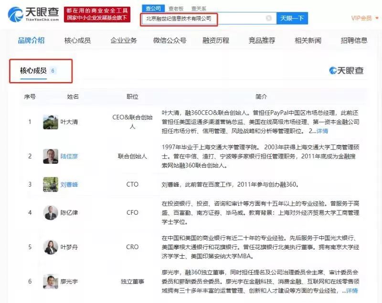Image resolution: width=382 pixels, height=303 pixels.
Task: Select the 企业业务 navigation tab
Action: pos(124,41)
